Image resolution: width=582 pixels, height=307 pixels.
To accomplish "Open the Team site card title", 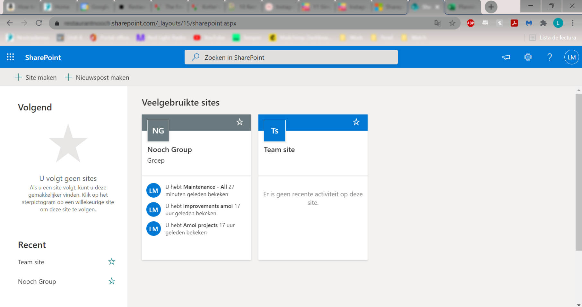I will [279, 149].
